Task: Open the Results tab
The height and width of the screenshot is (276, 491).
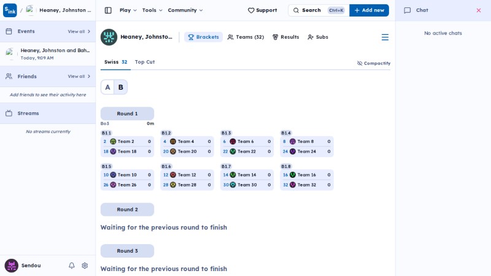Action: 285,37
